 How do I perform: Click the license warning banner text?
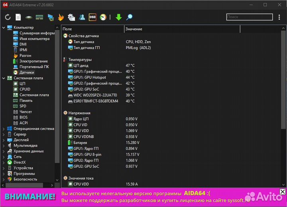coord(155,197)
